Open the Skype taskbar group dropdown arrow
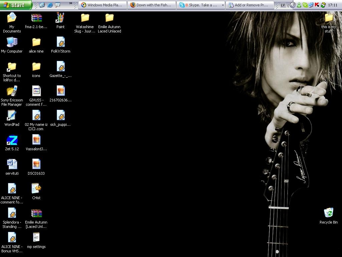 222,5
